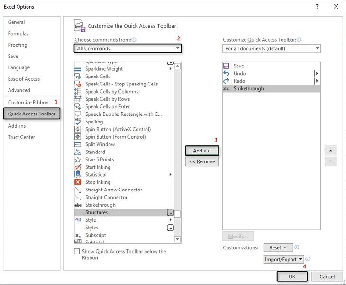Open the Reset dropdown button

pos(278,247)
